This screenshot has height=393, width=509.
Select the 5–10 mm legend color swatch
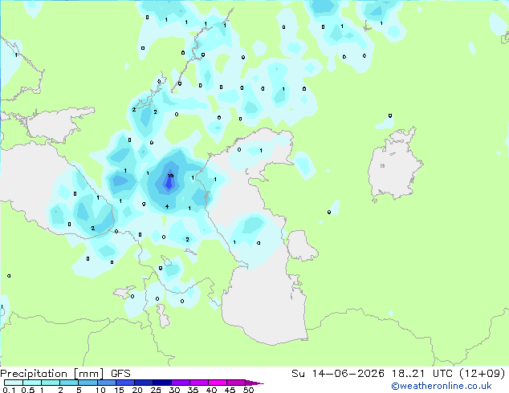pos(88,383)
